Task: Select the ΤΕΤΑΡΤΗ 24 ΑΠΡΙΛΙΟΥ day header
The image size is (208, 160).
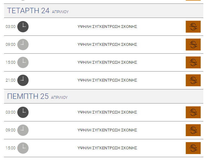Action: pos(104,11)
